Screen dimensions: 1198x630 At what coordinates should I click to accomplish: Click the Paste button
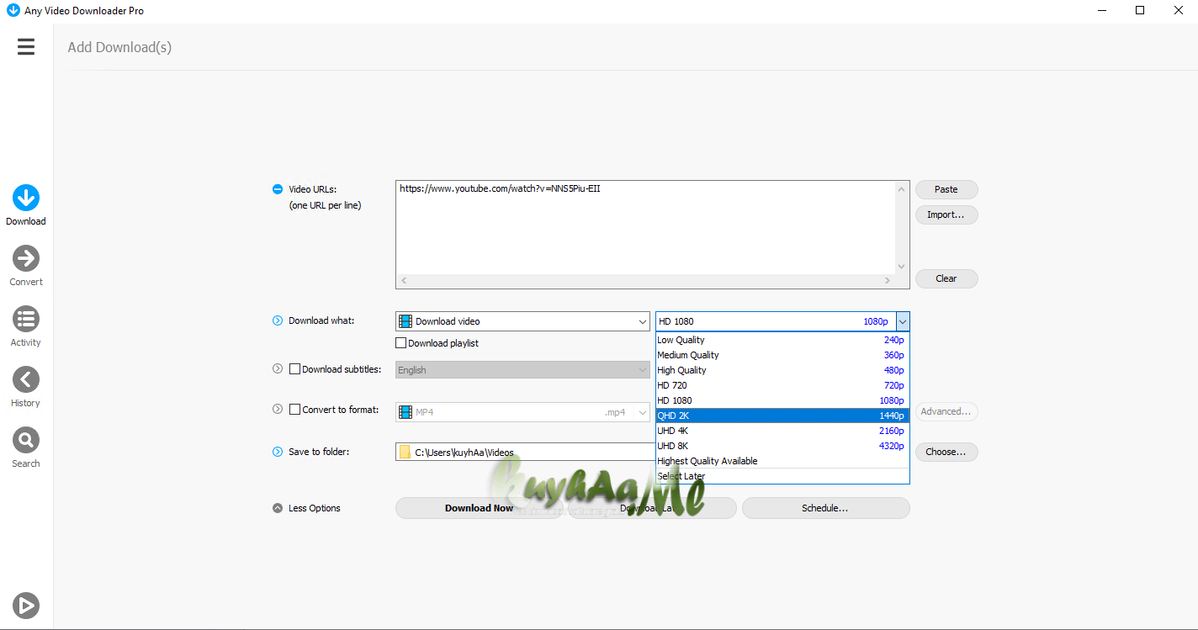point(946,189)
